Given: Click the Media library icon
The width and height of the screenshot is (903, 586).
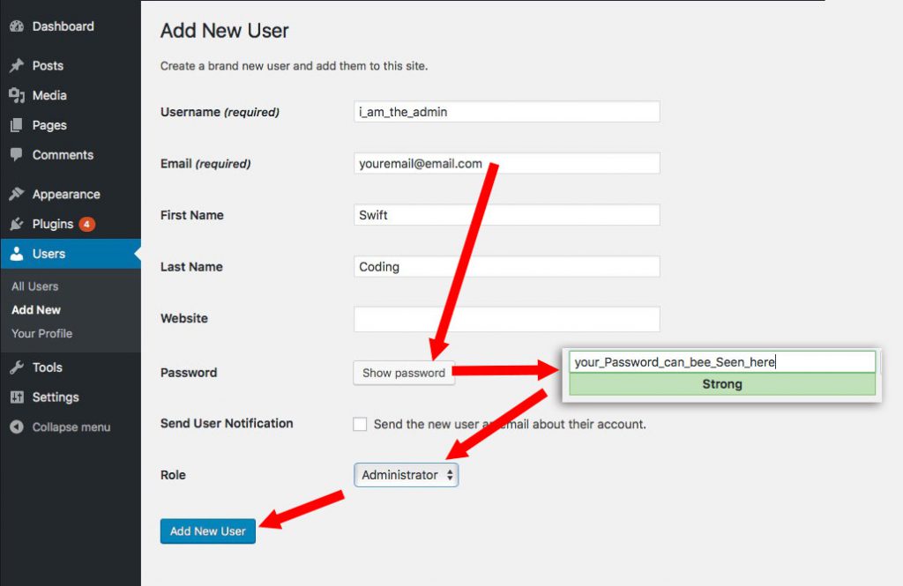Looking at the screenshot, I should click(16, 95).
